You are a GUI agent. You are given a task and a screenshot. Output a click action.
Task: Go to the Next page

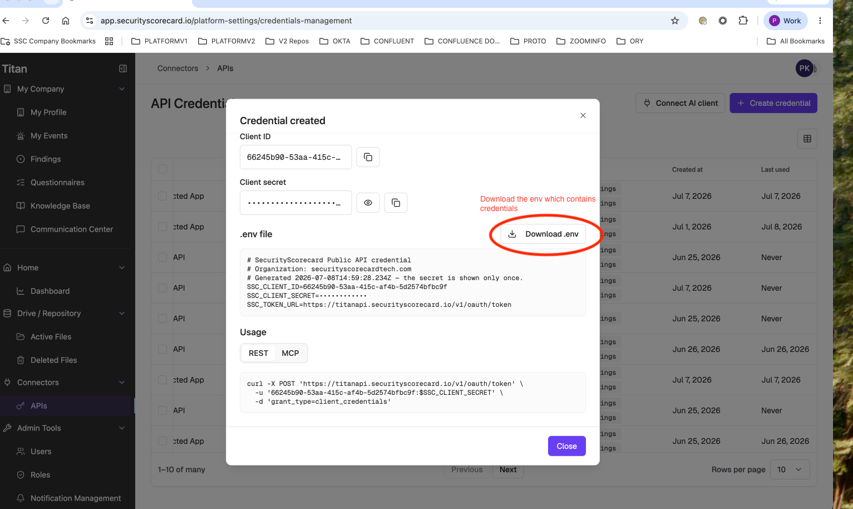pyautogui.click(x=508, y=469)
